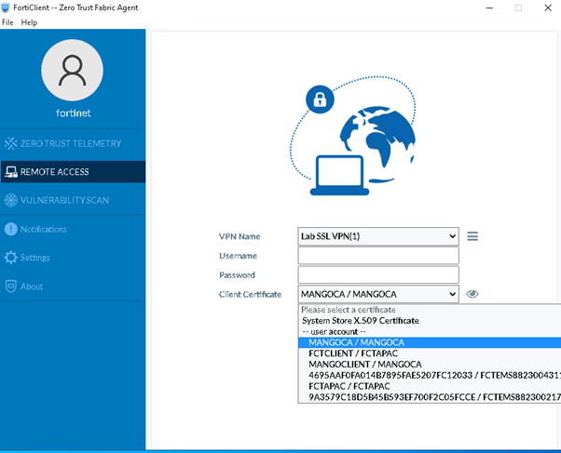Pick the highlighted MANGOCA / MANGOCA list entry

tap(356, 342)
